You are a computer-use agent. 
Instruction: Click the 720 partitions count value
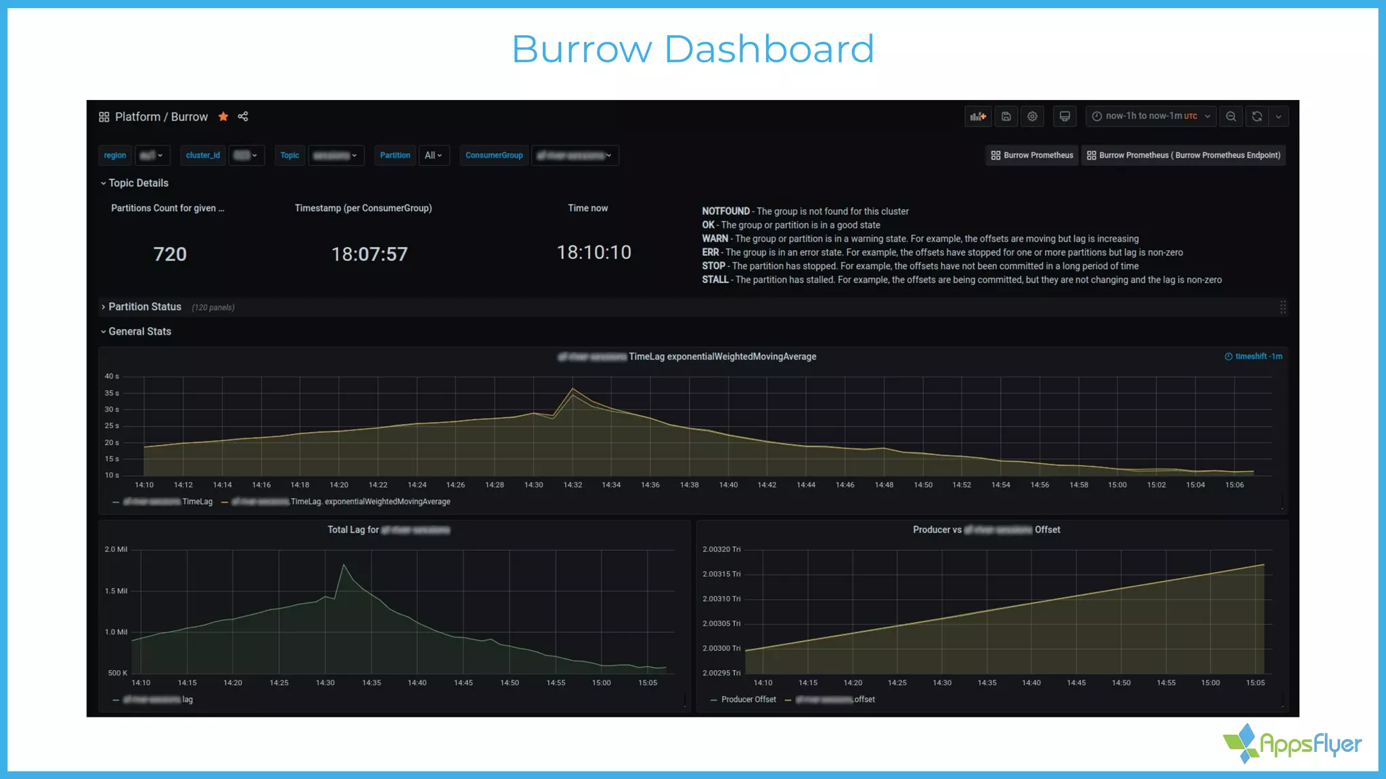click(170, 254)
